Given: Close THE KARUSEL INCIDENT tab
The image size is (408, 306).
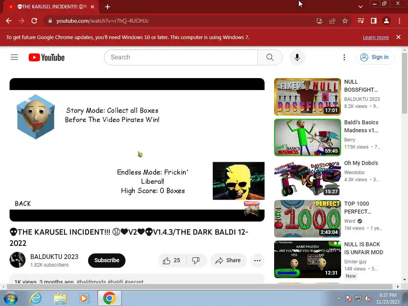Looking at the screenshot, I should (92, 7).
